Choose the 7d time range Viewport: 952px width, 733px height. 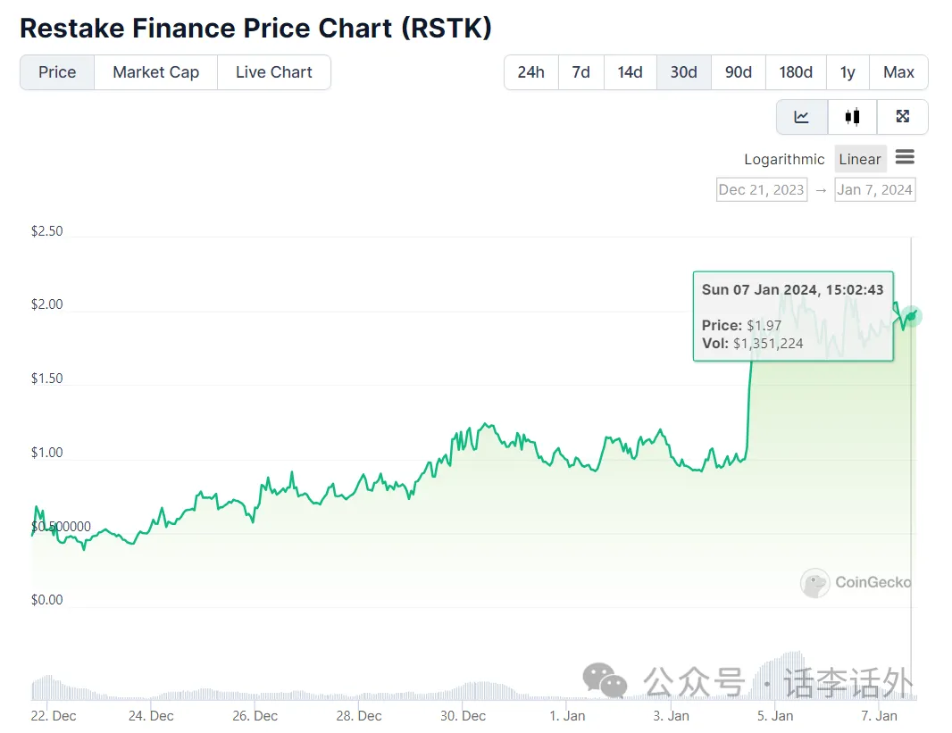(x=581, y=72)
